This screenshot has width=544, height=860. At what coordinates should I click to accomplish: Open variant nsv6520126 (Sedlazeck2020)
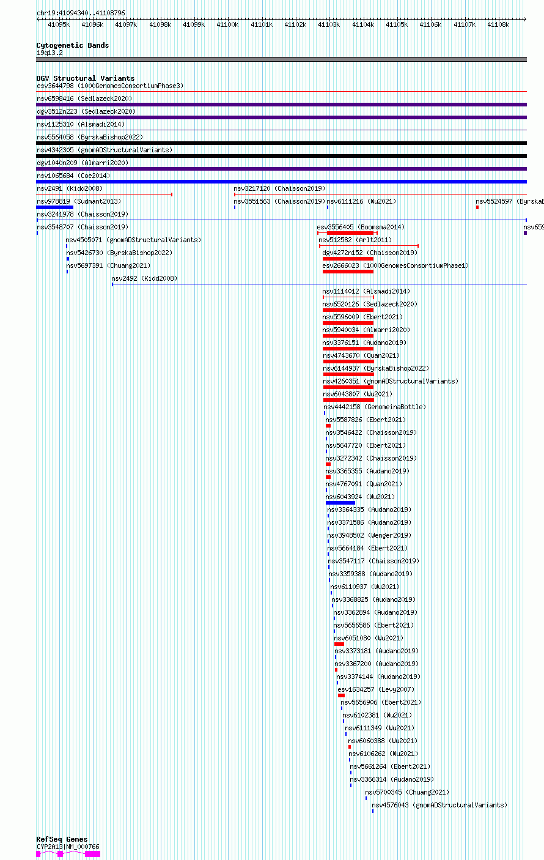coord(370,304)
